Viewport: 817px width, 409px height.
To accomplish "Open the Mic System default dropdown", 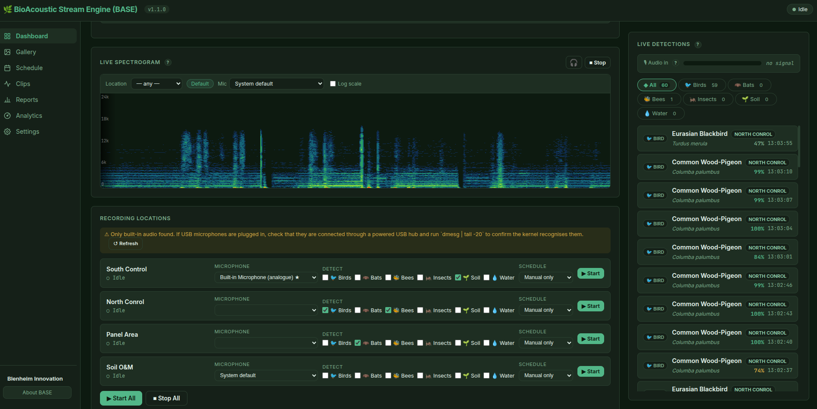I will click(x=277, y=84).
